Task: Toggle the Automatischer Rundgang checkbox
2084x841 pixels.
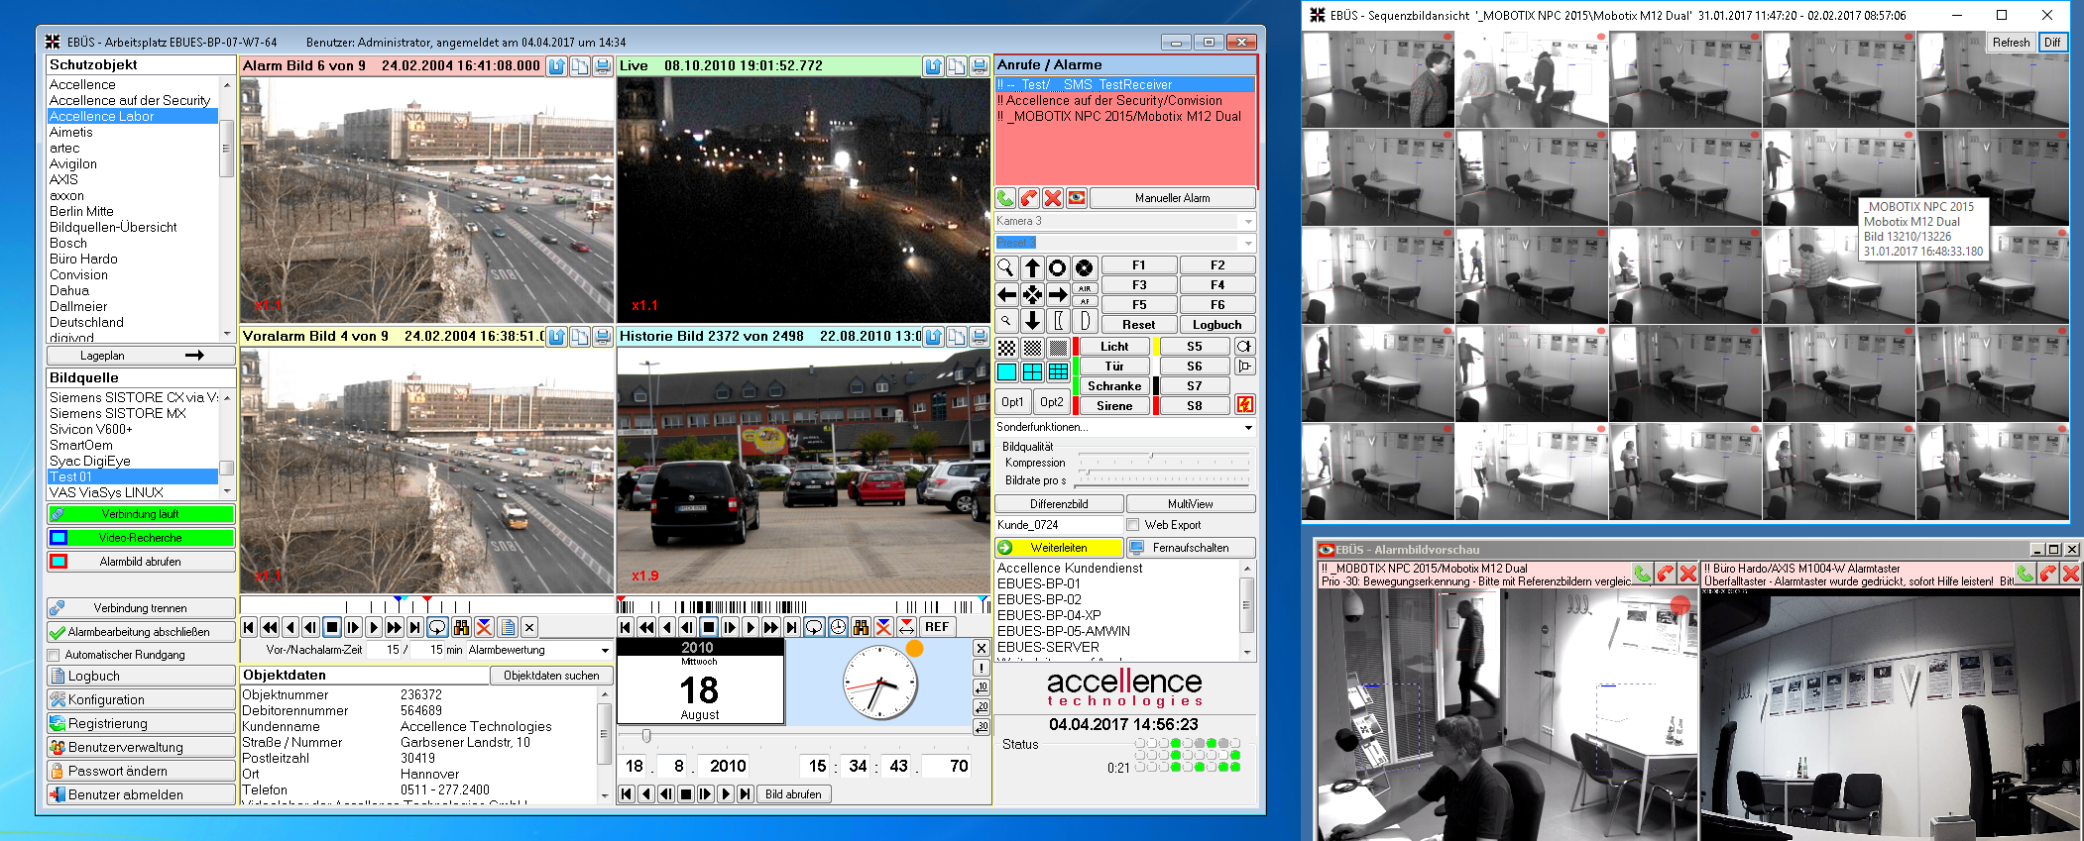Action: click(54, 655)
